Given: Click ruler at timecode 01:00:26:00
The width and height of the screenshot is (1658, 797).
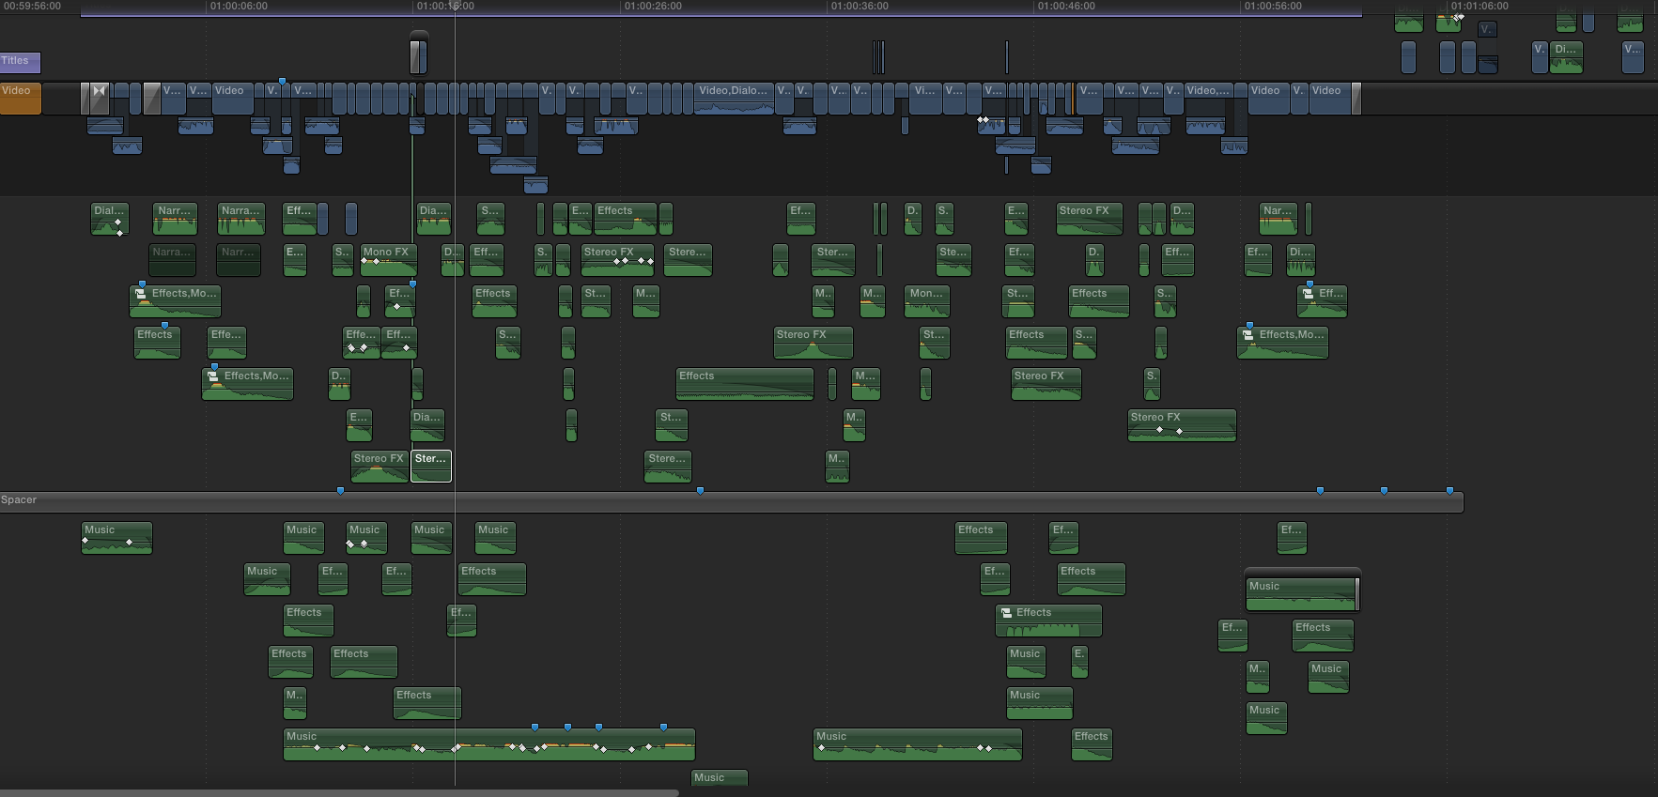Looking at the screenshot, I should click(x=653, y=6).
